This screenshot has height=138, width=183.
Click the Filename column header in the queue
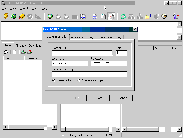tap(33, 58)
